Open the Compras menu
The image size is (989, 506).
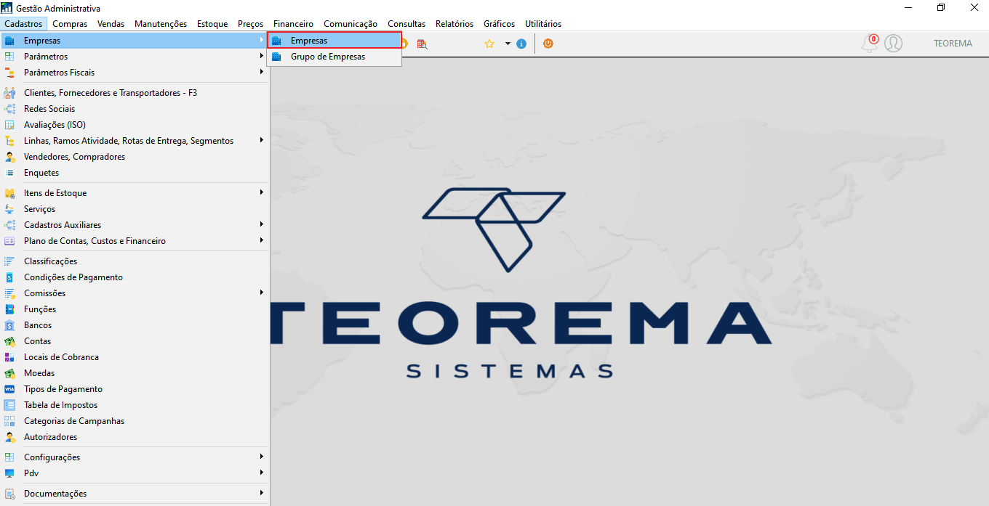pos(70,24)
